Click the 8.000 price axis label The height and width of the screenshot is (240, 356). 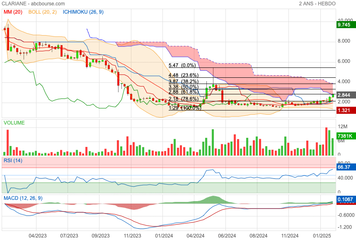344,41
